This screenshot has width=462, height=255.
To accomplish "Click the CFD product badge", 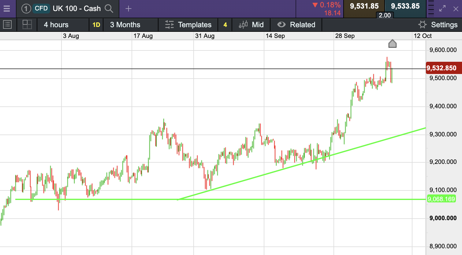I will point(41,8).
